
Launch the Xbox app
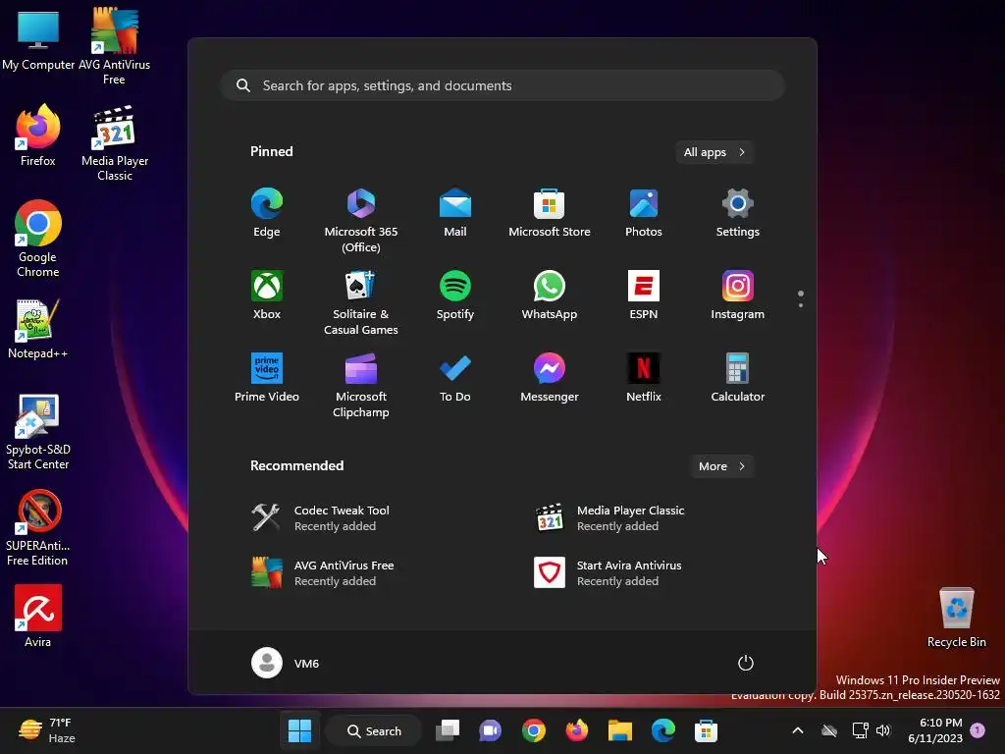[267, 296]
